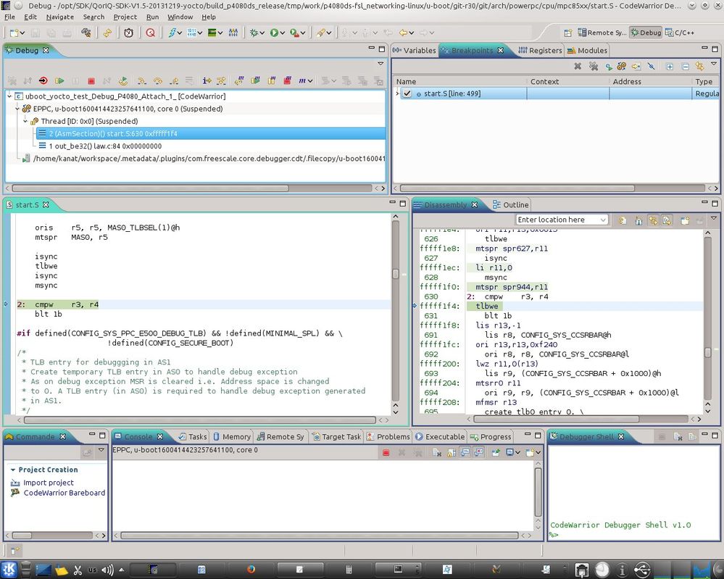The width and height of the screenshot is (724, 579).
Task: Collapse the Thread [ID: 0x0] tree node
Action: click(x=25, y=121)
